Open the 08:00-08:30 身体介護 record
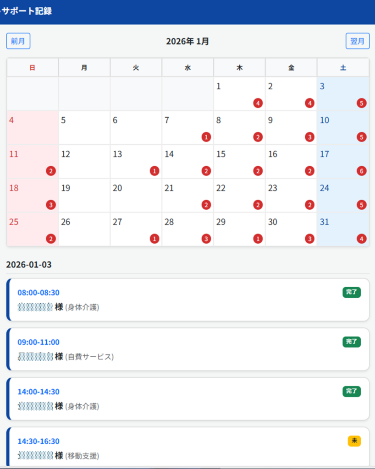Image resolution: width=375 pixels, height=469 pixels. click(x=183, y=300)
